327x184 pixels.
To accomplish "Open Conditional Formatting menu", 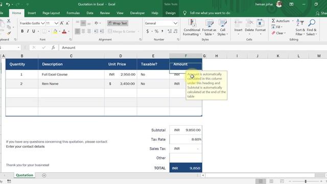I will pos(192,28).
